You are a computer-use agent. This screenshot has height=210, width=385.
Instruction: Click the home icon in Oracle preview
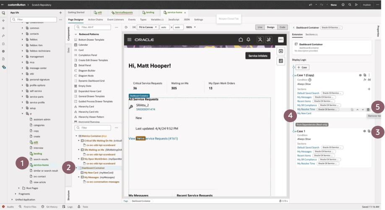click(241, 39)
